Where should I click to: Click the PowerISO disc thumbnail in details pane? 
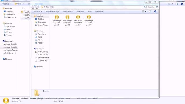click(x=6, y=101)
